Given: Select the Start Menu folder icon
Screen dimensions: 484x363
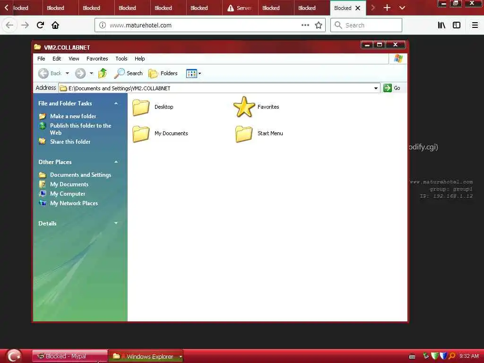Looking at the screenshot, I should pyautogui.click(x=244, y=134).
